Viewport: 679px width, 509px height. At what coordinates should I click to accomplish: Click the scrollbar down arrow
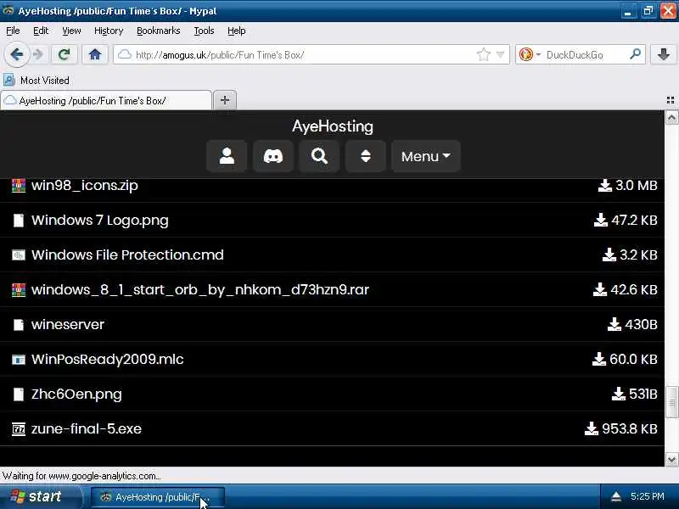pyautogui.click(x=671, y=459)
